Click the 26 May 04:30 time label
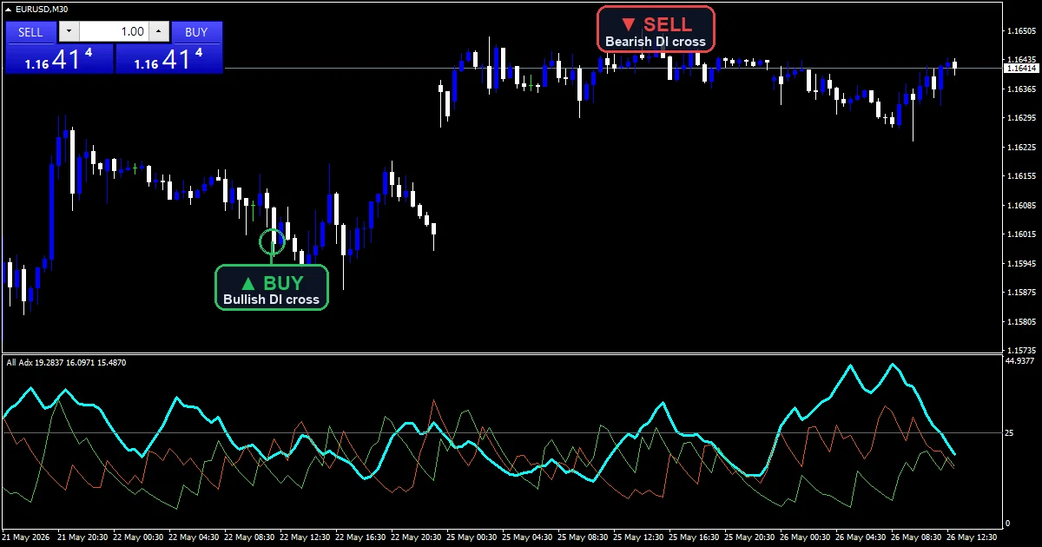The height and width of the screenshot is (547, 1042). point(861,537)
